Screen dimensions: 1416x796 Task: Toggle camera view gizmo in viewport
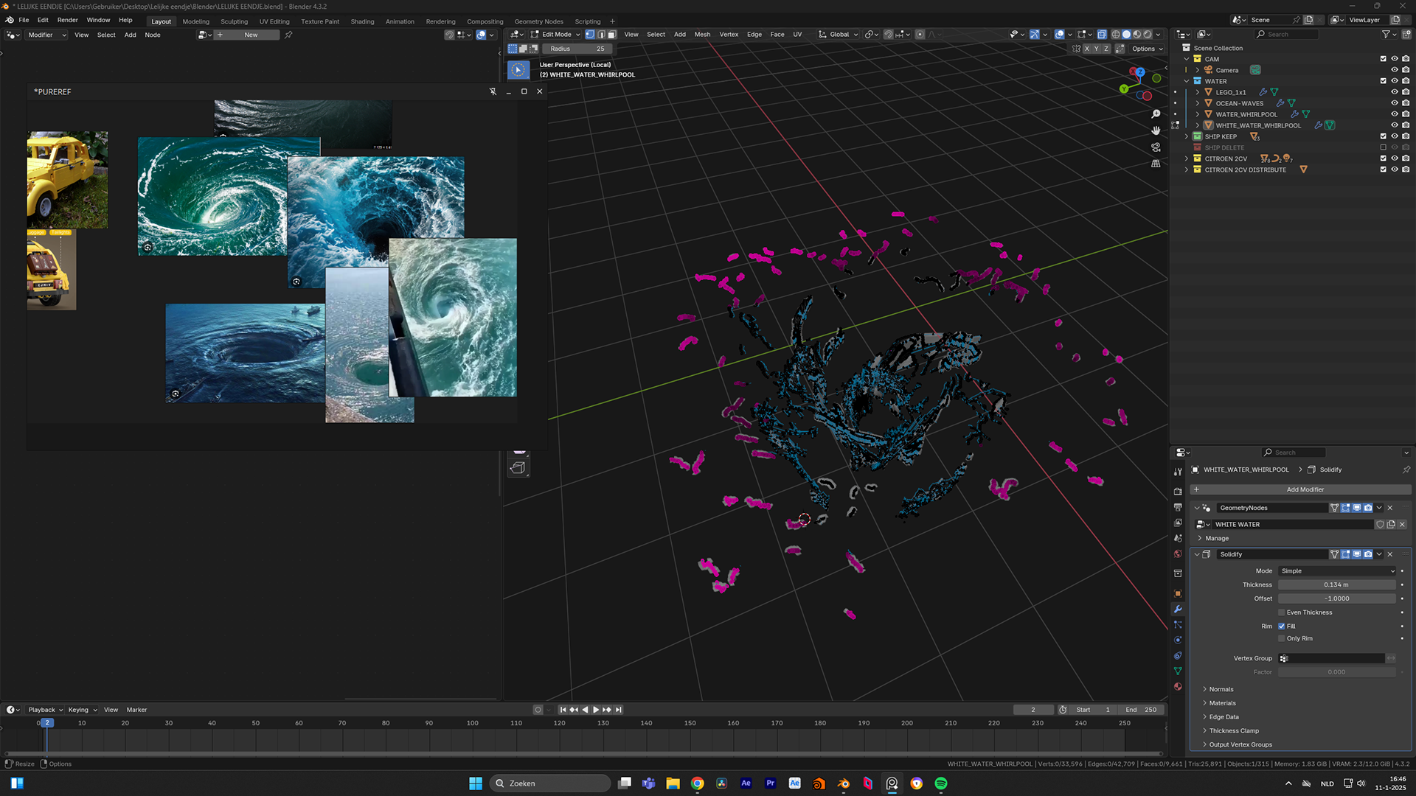[x=1156, y=147]
